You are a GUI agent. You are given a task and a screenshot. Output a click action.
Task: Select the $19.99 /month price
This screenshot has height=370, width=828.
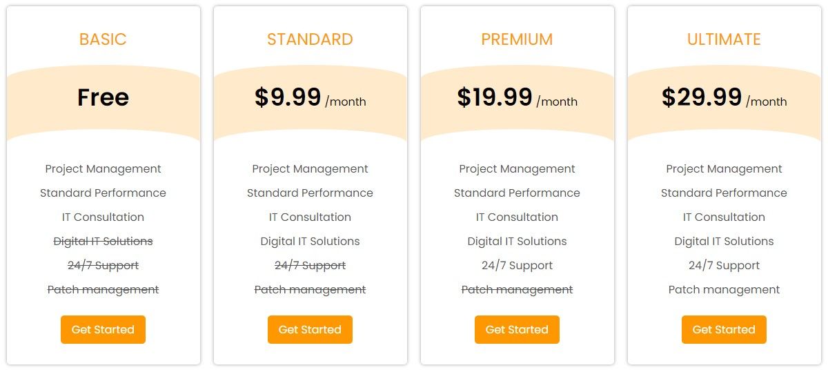tap(517, 98)
